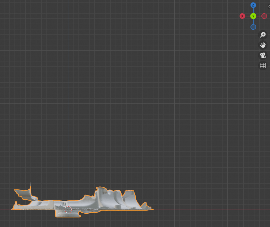This screenshot has width=270, height=227.
Task: Click the hand pan view button
Action: click(x=263, y=45)
